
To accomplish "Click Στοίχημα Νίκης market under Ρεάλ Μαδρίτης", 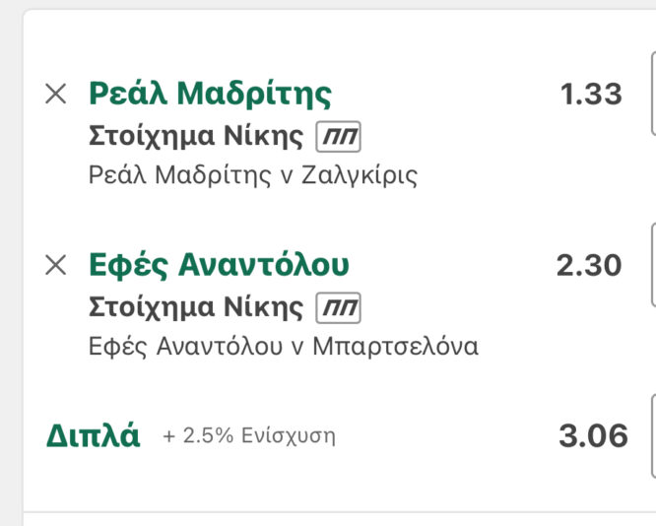I will coord(197,136).
